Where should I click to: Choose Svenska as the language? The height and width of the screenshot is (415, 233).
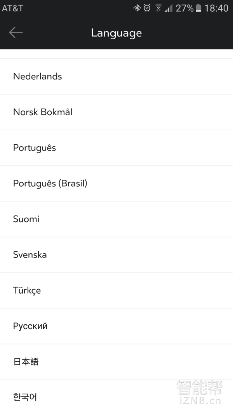point(30,255)
